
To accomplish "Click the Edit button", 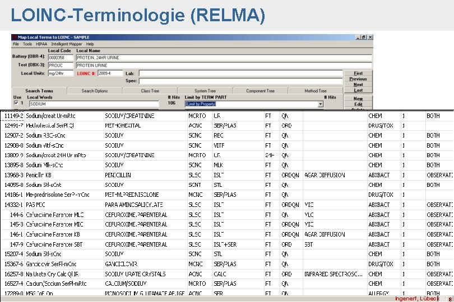I will tap(358, 105).
